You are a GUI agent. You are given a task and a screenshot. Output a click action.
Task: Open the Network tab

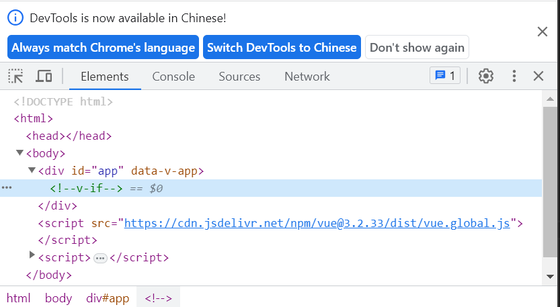[307, 77]
